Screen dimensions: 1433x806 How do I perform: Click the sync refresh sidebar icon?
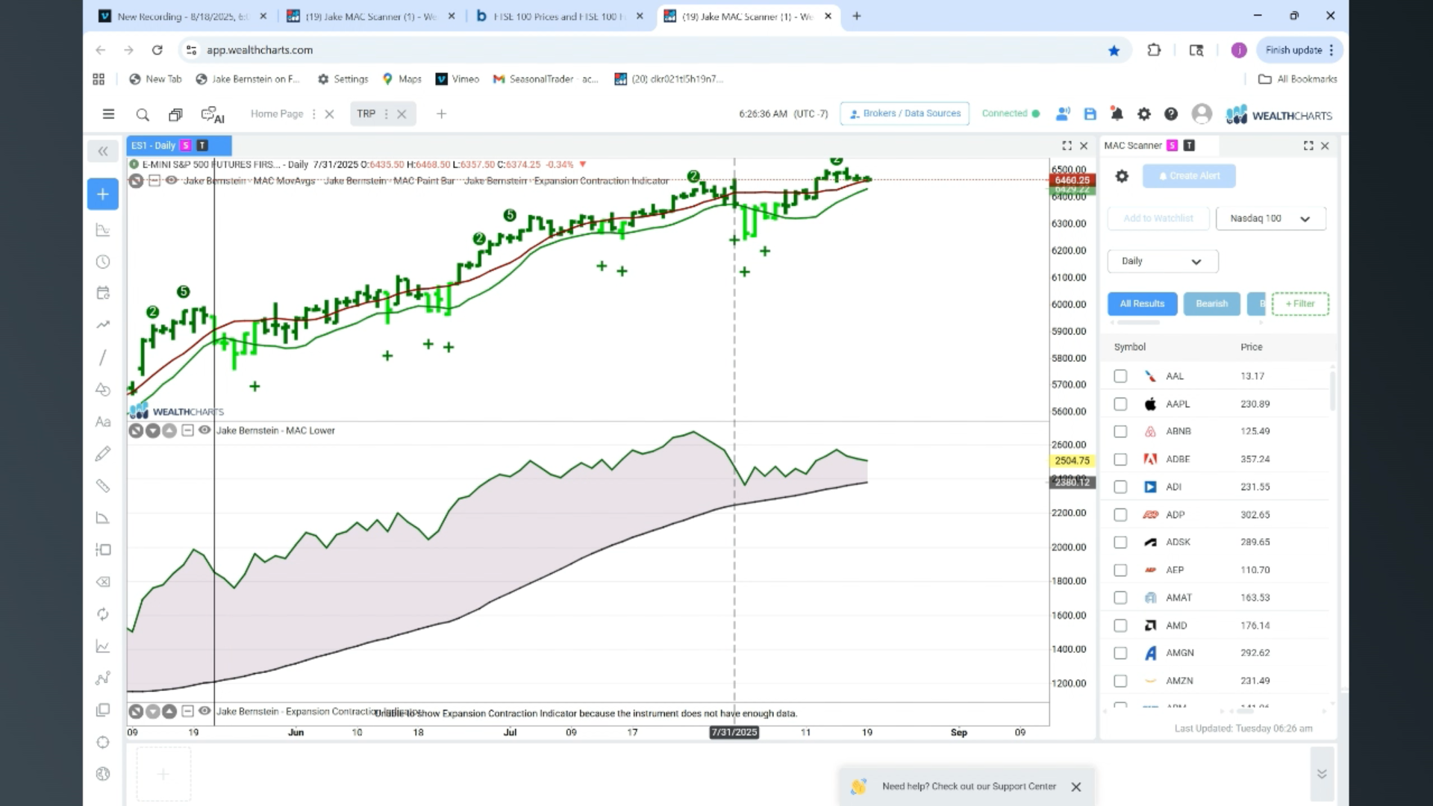(103, 614)
